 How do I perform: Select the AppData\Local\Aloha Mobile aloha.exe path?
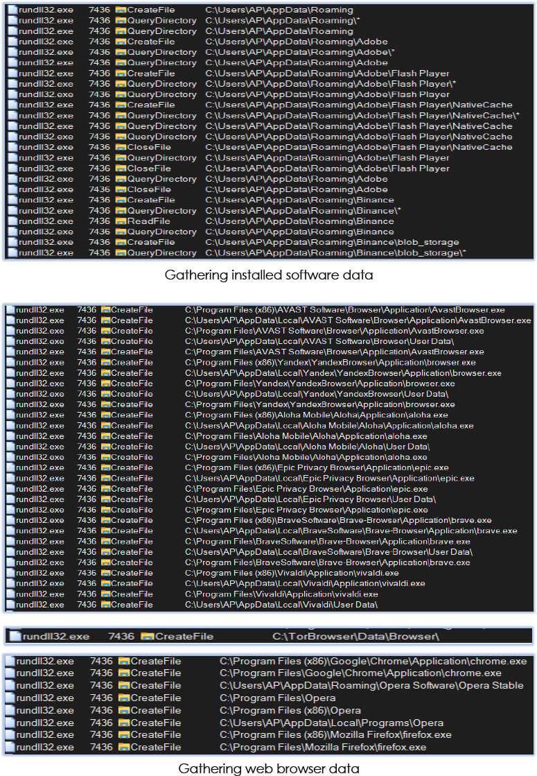329,426
